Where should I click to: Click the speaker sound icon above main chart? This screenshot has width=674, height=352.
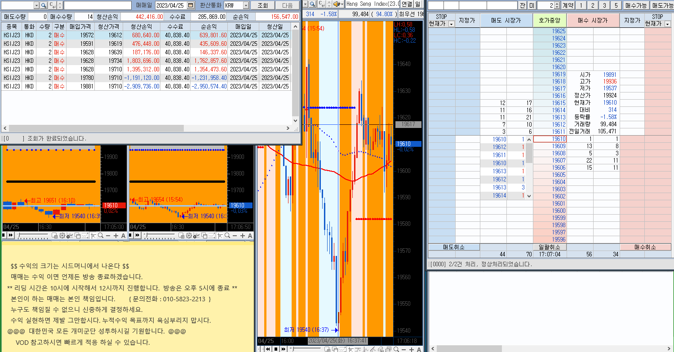click(x=335, y=4)
